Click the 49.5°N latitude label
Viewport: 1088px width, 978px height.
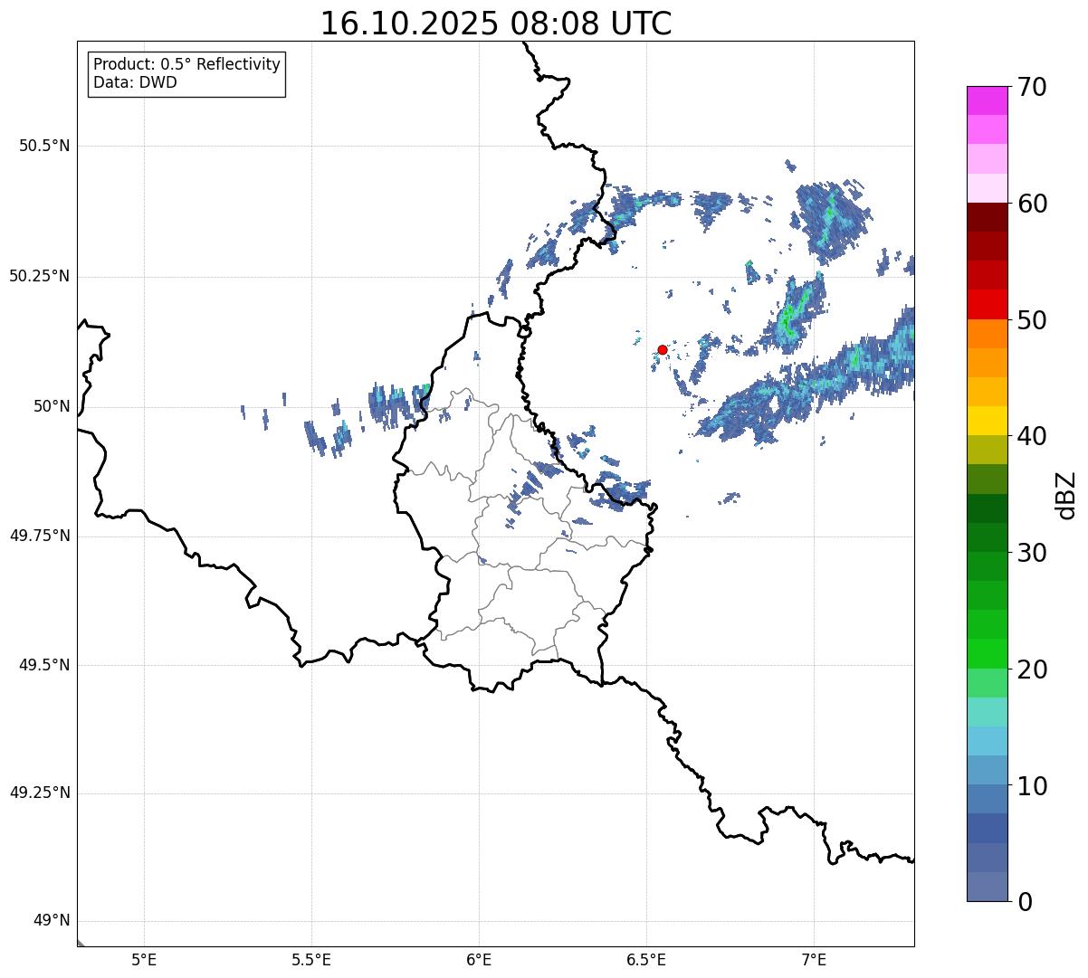(44, 665)
